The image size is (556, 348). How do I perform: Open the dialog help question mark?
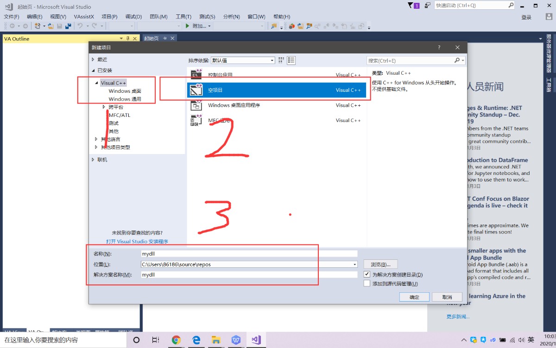coord(439,47)
